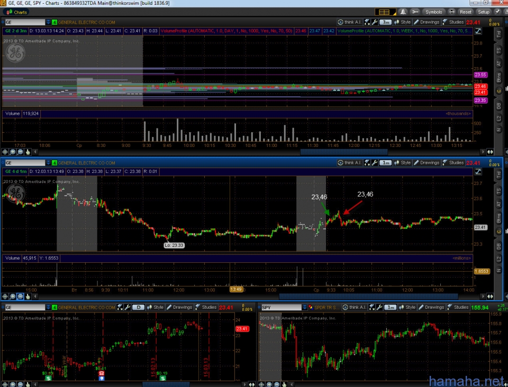Expand symbol dropdown in bottom-left GE chart
Screen dimensions: 508x387
pos(48,307)
